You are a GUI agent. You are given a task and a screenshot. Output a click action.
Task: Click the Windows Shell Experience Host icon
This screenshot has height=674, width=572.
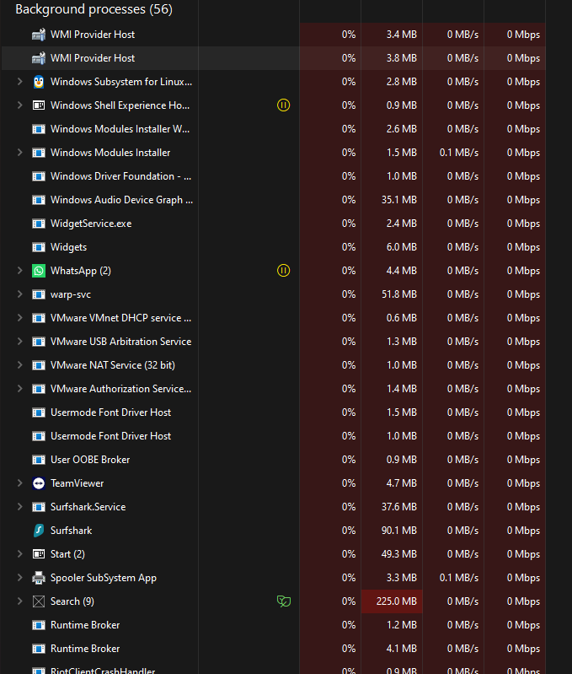click(x=39, y=105)
